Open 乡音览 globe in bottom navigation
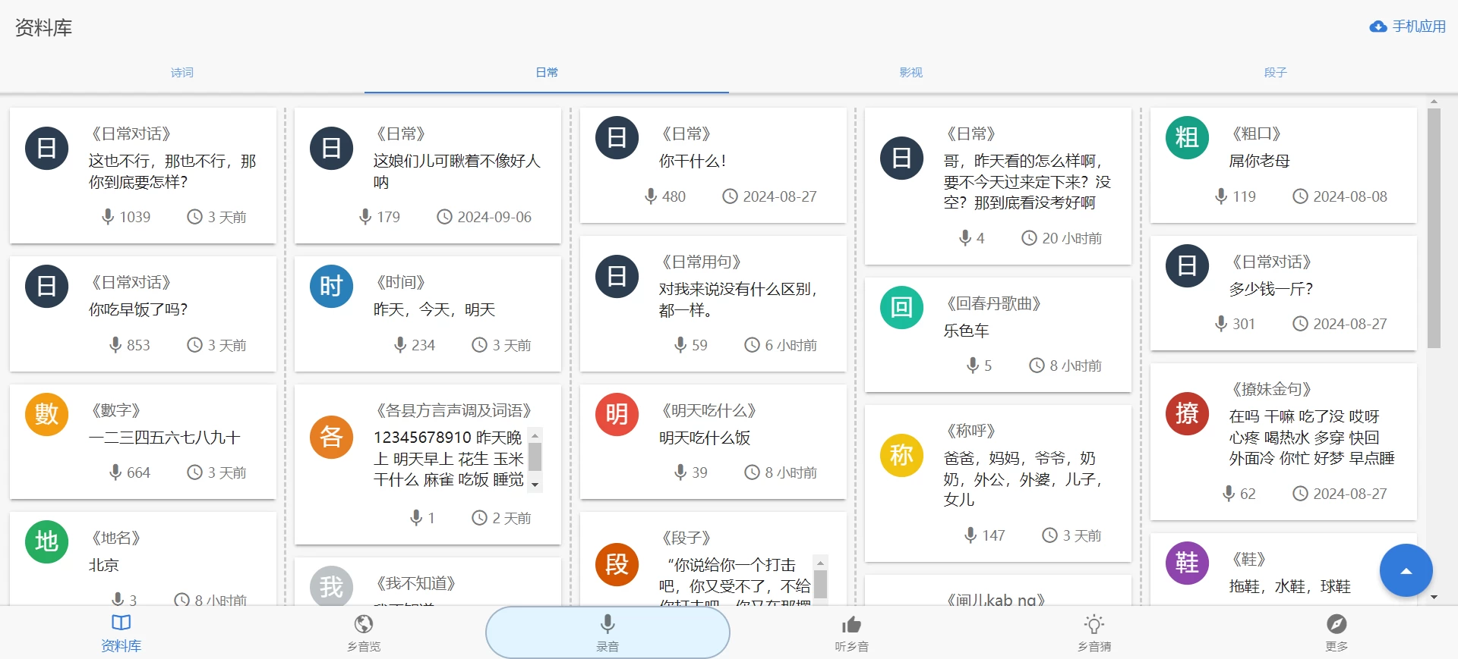Viewport: 1458px width, 659px height. [x=364, y=633]
